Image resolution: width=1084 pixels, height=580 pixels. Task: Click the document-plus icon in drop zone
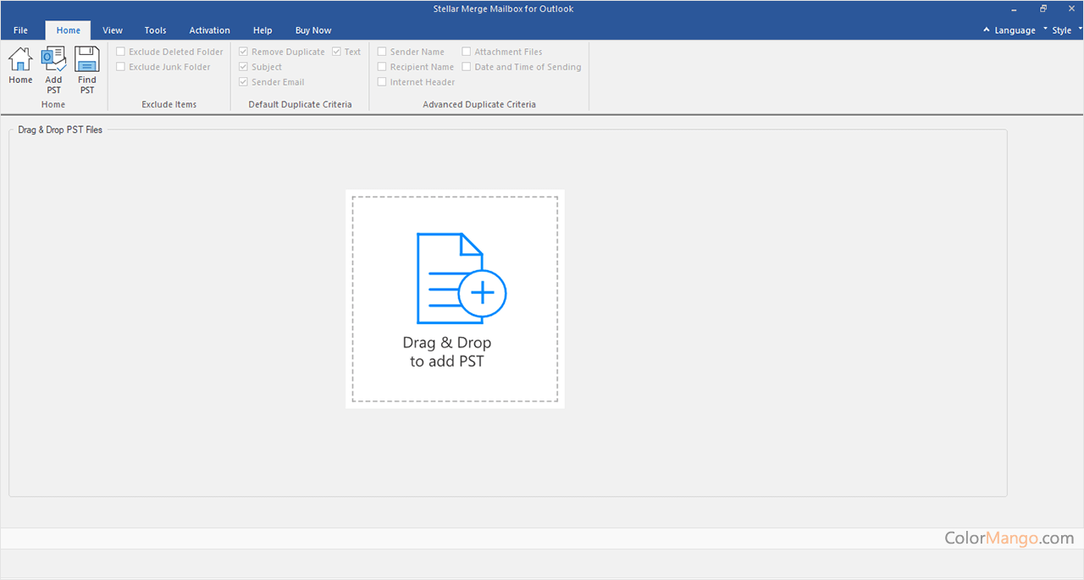click(x=461, y=279)
